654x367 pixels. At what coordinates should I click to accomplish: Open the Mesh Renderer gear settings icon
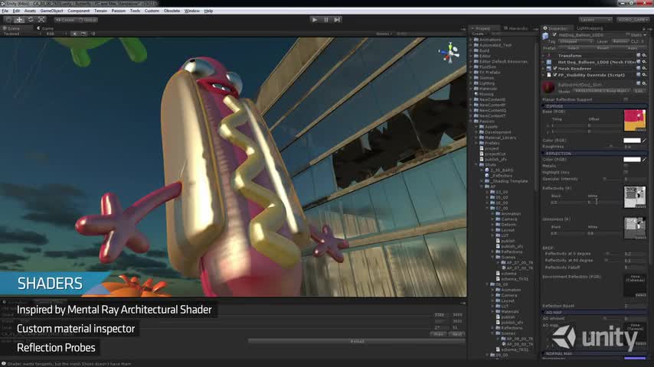(x=644, y=68)
